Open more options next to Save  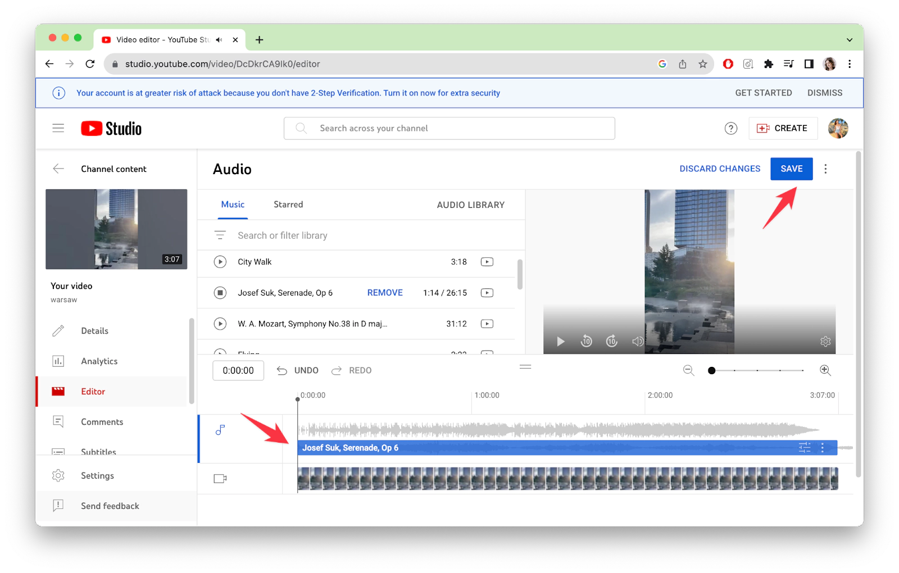click(825, 169)
